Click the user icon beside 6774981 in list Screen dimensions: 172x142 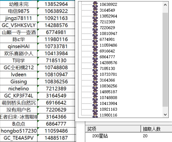click(95, 39)
